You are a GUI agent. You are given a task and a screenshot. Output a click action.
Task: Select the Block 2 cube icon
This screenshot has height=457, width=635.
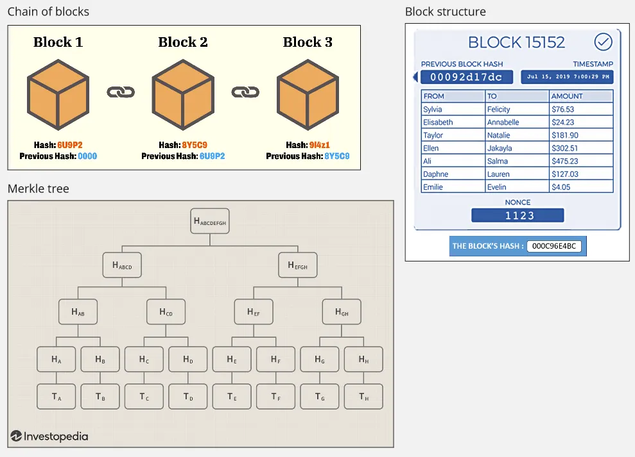coord(183,93)
